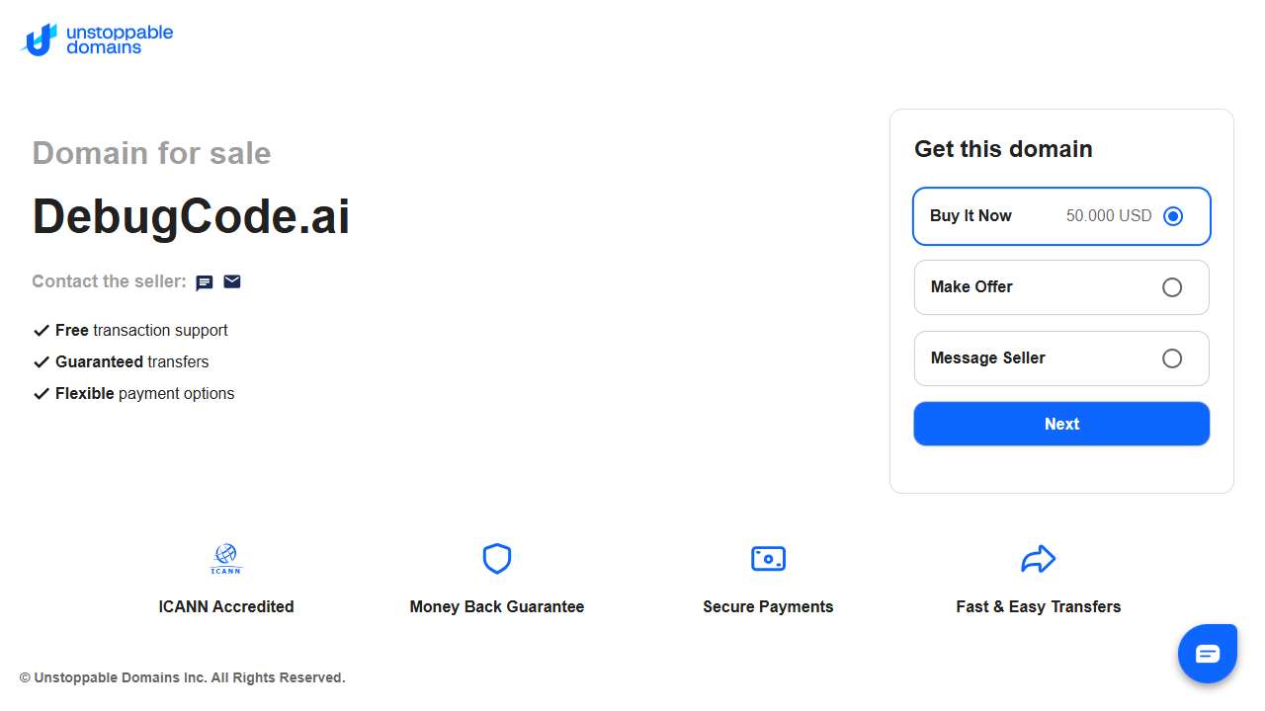Click the Money Back Guarantee label

pyautogui.click(x=496, y=606)
